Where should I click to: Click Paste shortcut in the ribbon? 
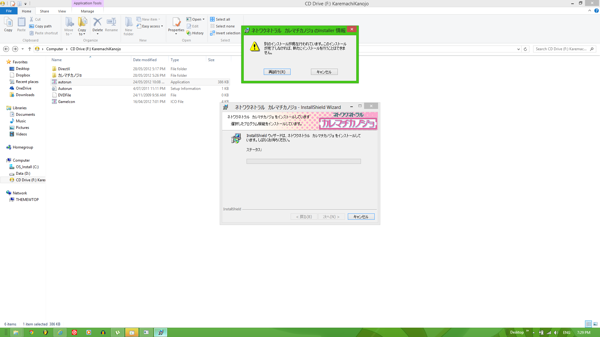click(x=43, y=33)
